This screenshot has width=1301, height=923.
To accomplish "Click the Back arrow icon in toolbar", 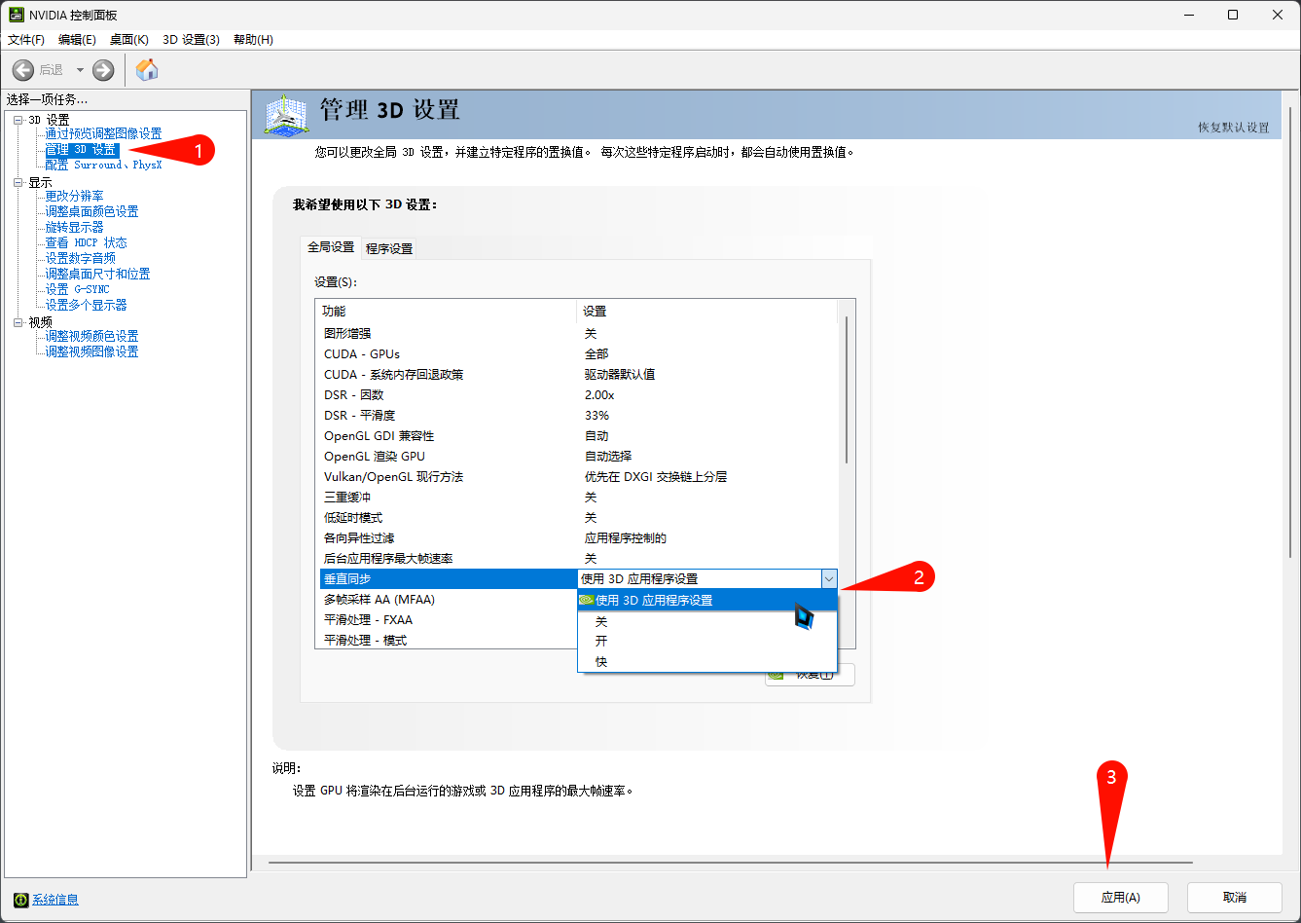I will [23, 70].
